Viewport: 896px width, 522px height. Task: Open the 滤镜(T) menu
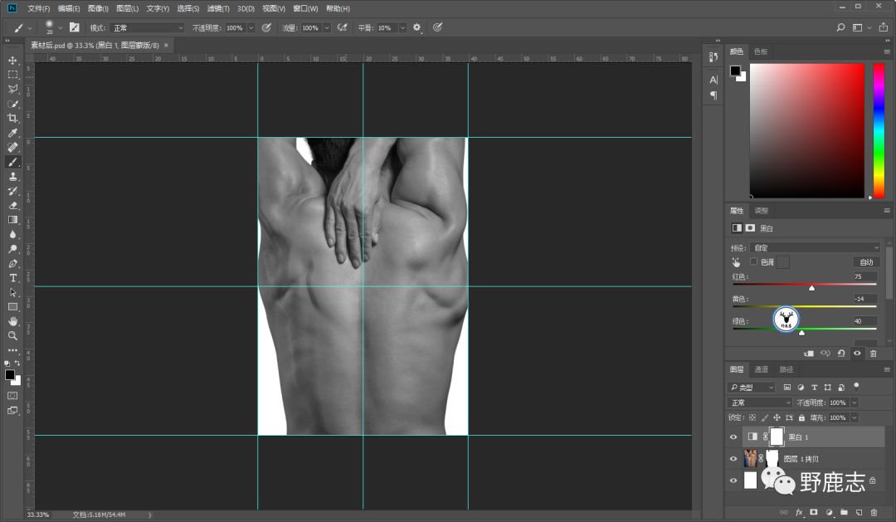219,8
